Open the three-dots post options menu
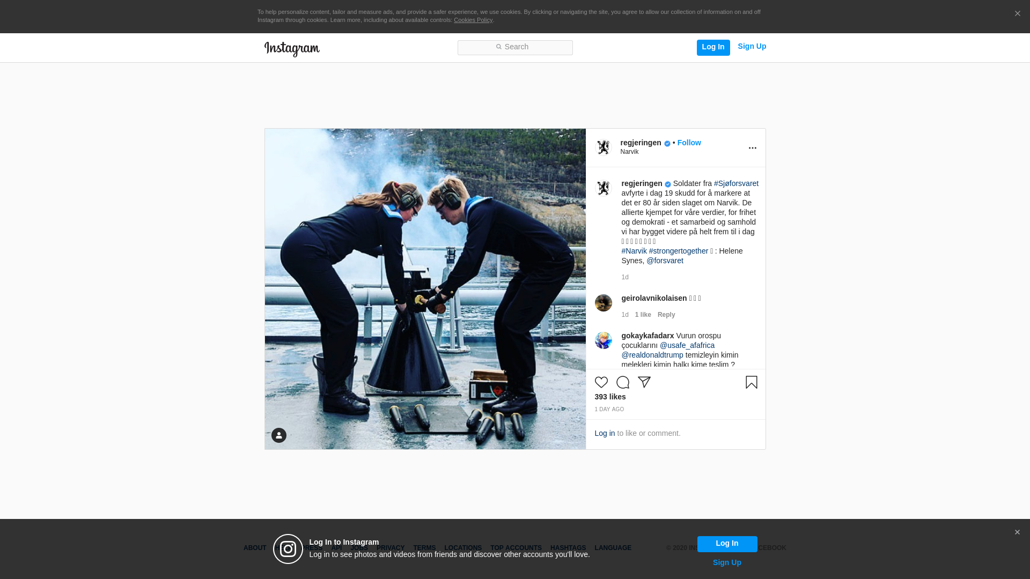 click(752, 148)
